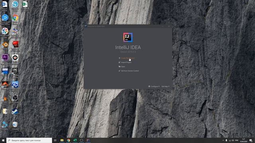Open the blue monitors desktop shortcut
Viewport: 255px width, 143px height.
tap(15, 84)
